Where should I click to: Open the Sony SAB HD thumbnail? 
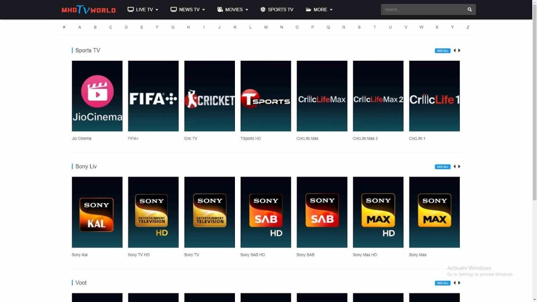click(265, 212)
